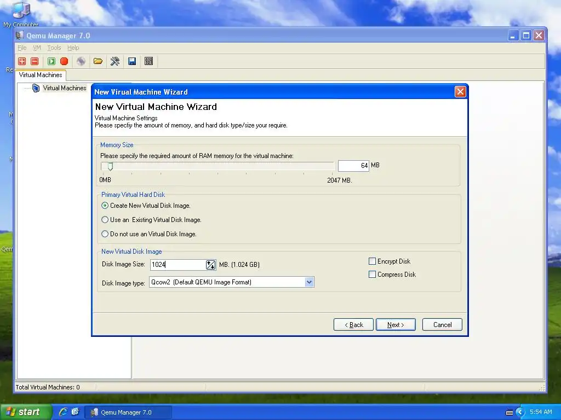The width and height of the screenshot is (561, 420).
Task: Open the Windows Start menu
Action: [x=25, y=412]
